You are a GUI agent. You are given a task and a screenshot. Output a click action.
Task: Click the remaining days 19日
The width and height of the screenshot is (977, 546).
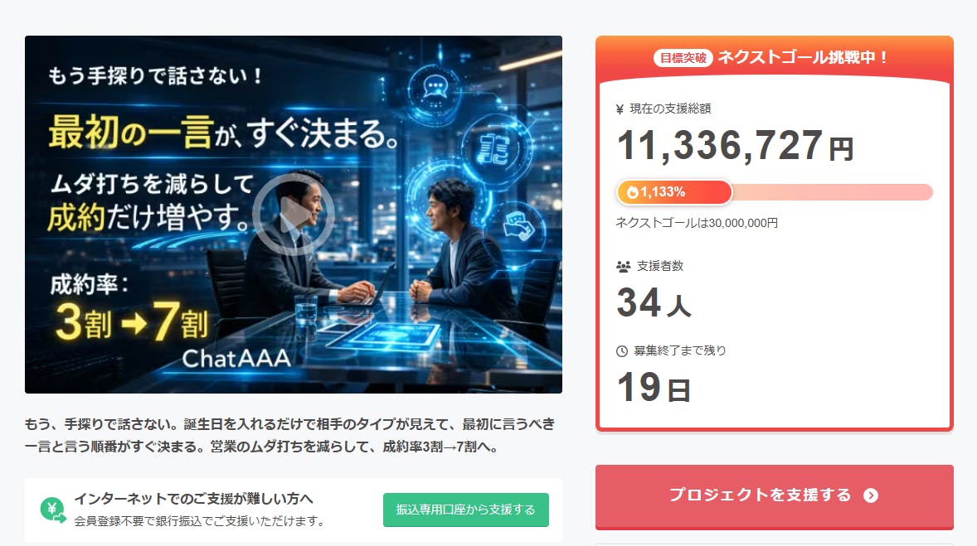tap(654, 387)
